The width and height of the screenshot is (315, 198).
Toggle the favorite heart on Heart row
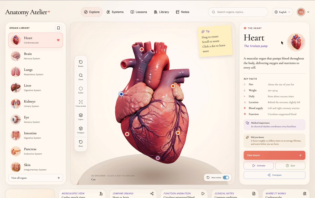58,40
